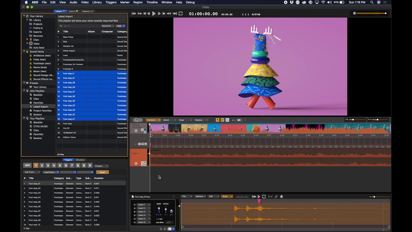Open the Region menu
Screen dimensions: 412x232
(138, 2)
